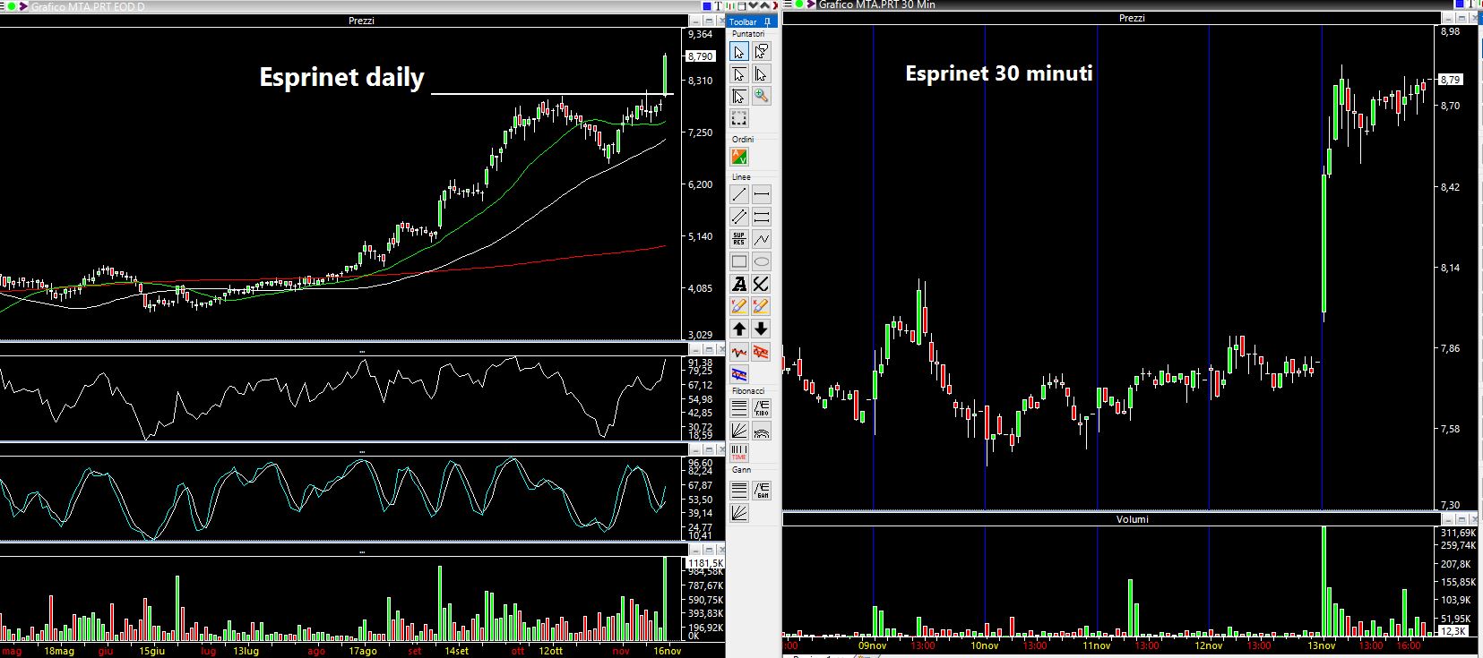Toggle the Toolbar panel pin
This screenshot has height=658, width=1483.
[x=767, y=21]
